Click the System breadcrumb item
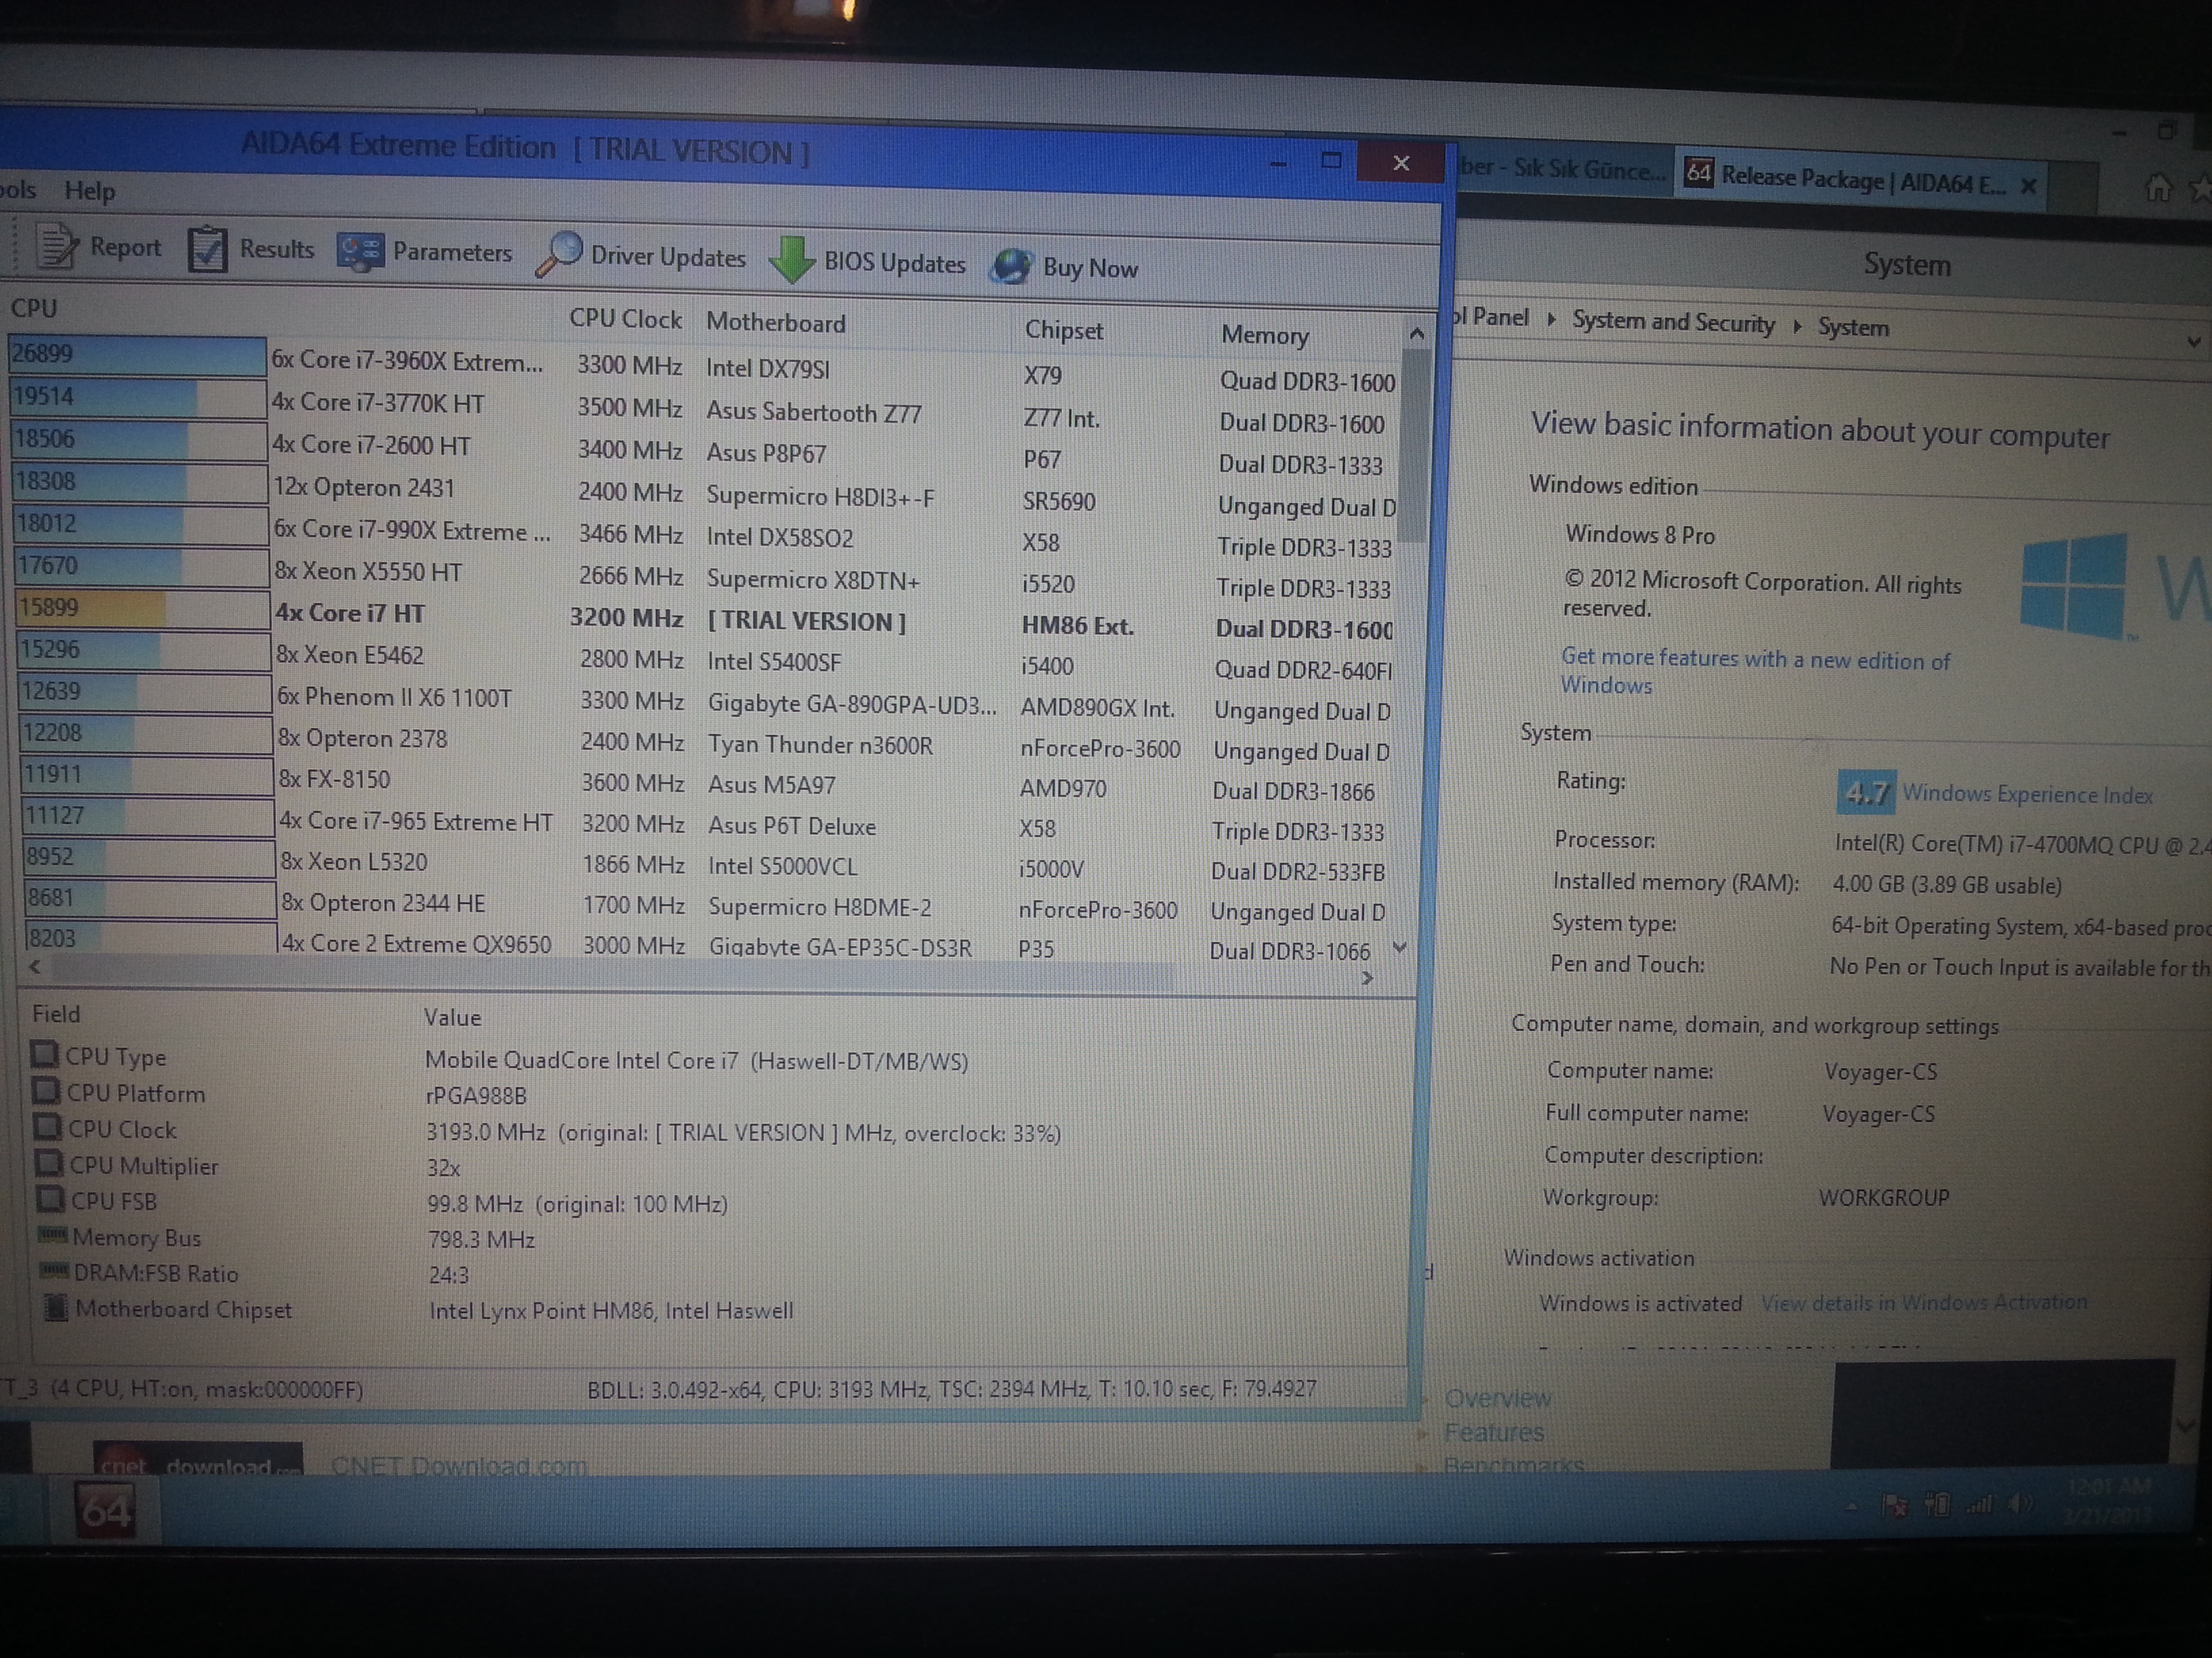The image size is (2212, 1658). [x=1853, y=327]
